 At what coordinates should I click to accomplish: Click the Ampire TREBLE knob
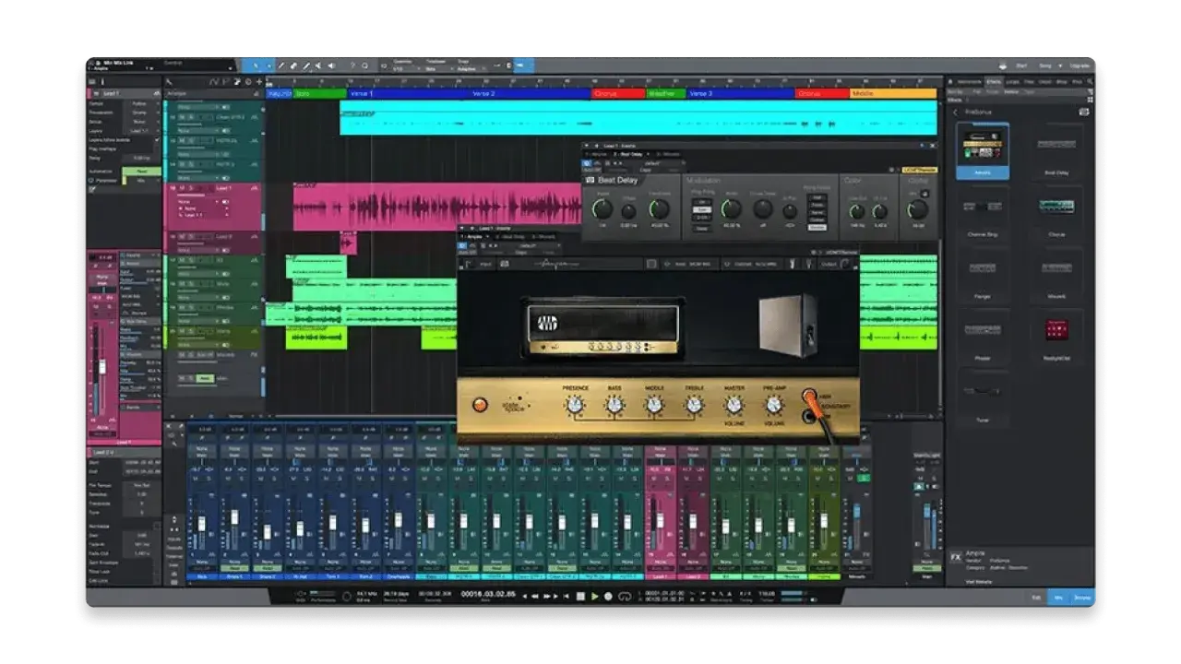pyautogui.click(x=694, y=404)
